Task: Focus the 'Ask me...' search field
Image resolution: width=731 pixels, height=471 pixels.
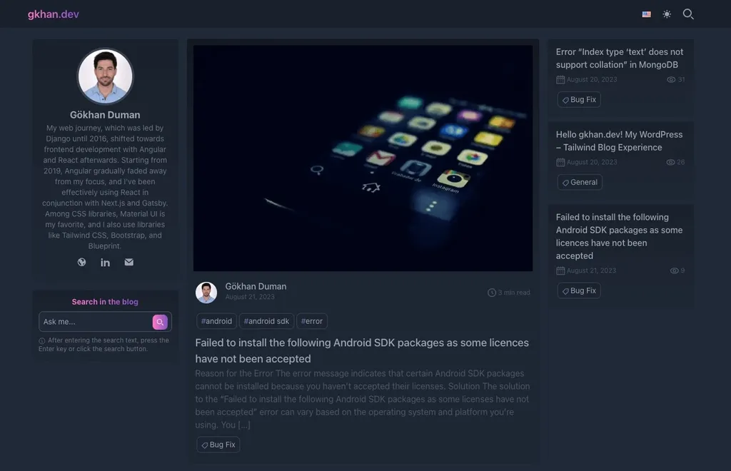Action: (x=95, y=322)
